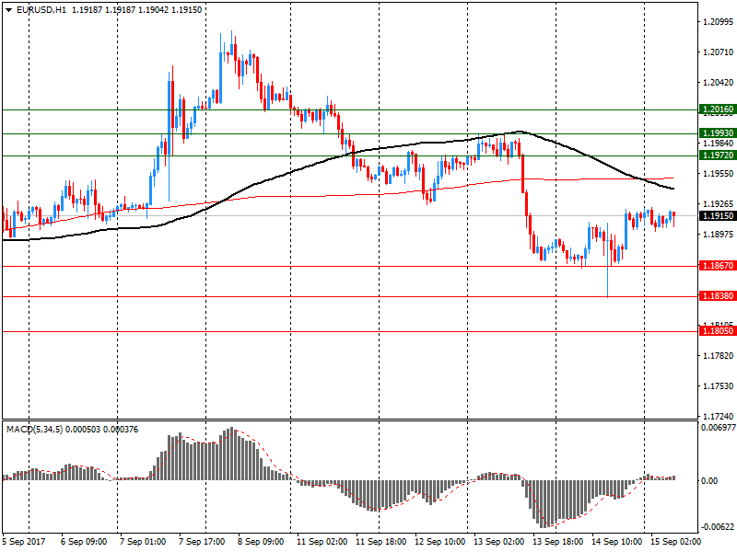Click the 1.20995 price scale value
Image resolution: width=737 pixels, height=552 pixels.
coord(719,21)
